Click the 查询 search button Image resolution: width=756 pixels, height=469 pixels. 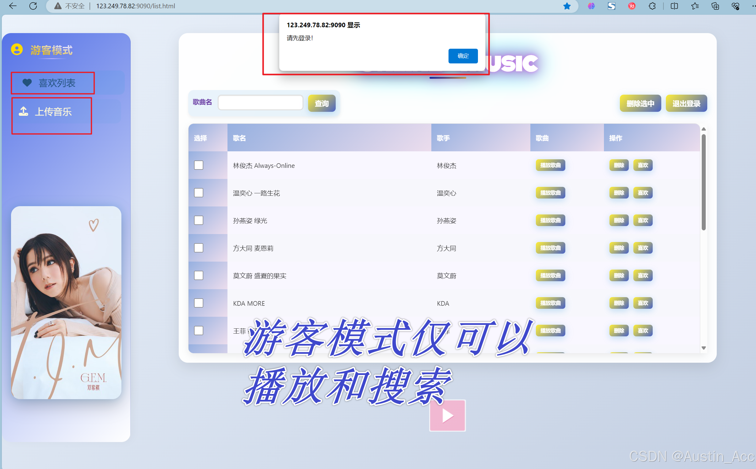(322, 103)
